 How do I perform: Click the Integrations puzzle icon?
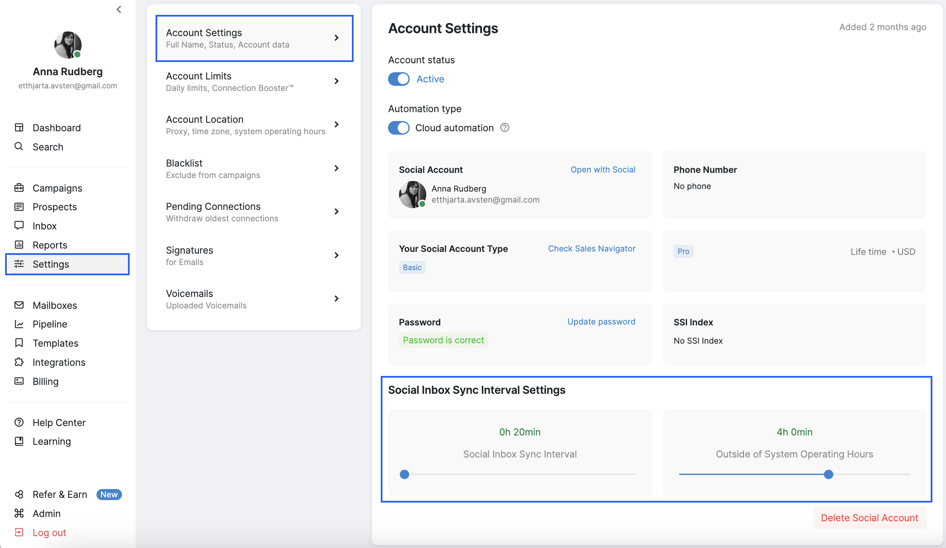(x=19, y=362)
